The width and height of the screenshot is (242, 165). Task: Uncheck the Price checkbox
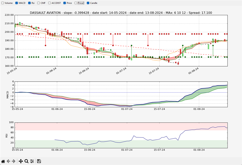click(x=65, y=3)
